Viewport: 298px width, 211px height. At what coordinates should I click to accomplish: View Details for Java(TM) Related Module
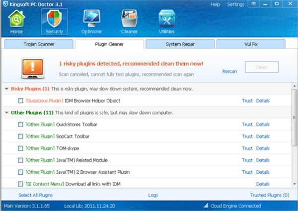[x=263, y=160]
